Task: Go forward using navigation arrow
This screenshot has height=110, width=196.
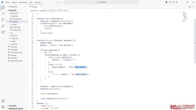Action: coord(61,2)
